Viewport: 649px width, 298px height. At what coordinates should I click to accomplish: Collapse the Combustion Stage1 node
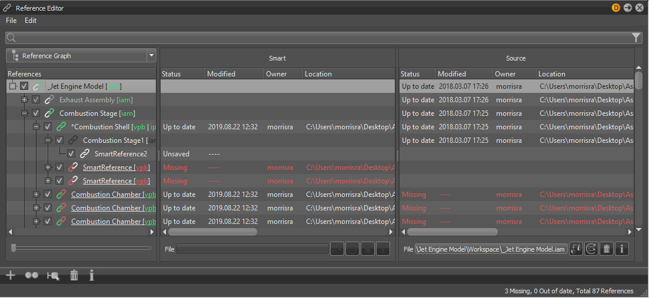(48, 140)
